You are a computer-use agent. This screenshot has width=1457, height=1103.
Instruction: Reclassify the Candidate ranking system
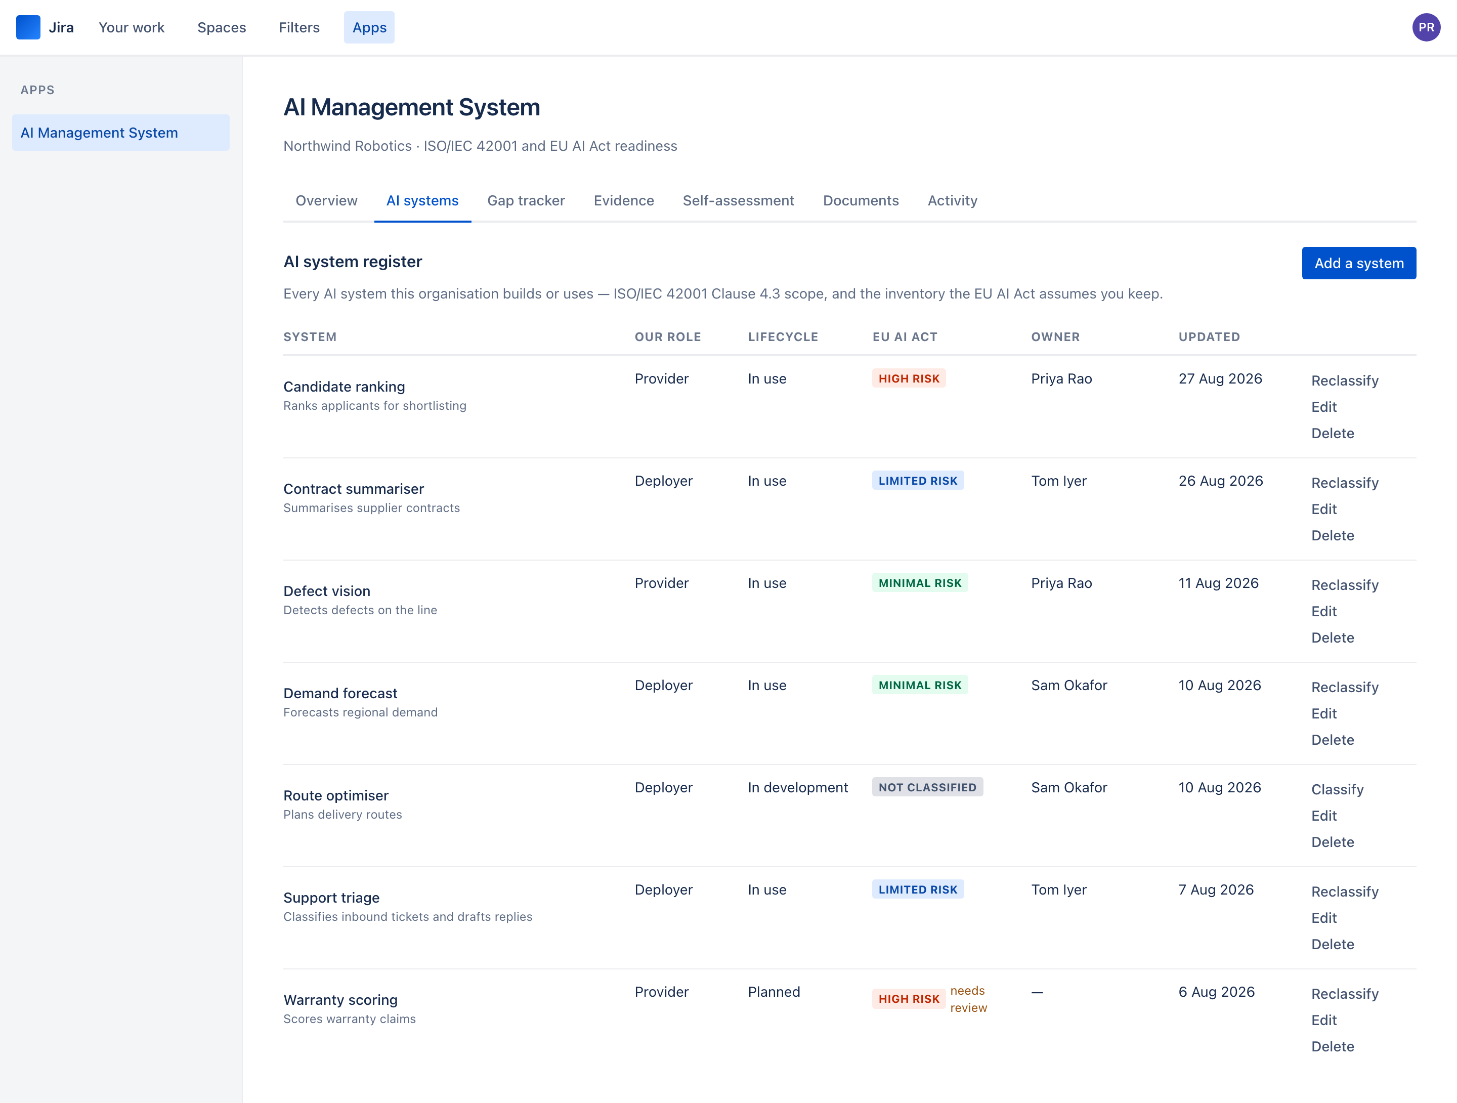point(1344,381)
